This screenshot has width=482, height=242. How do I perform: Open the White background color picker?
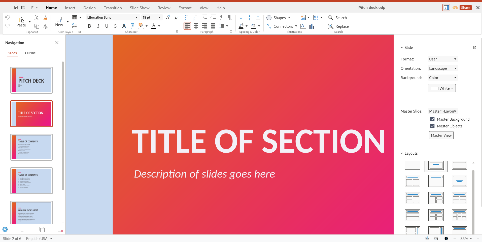(442, 88)
